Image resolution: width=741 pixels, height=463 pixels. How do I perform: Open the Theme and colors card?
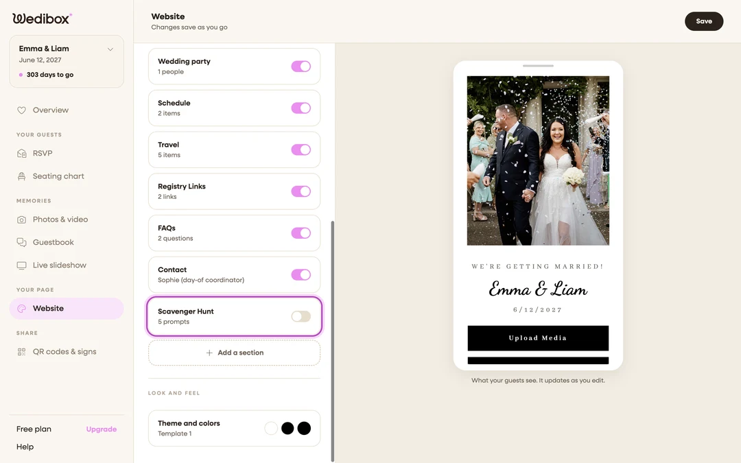(x=235, y=429)
